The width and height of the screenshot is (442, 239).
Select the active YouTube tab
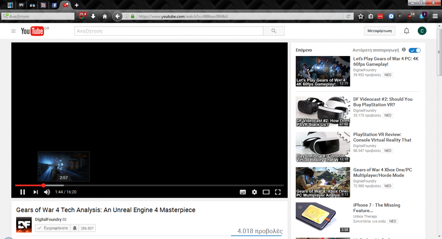click(x=66, y=5)
